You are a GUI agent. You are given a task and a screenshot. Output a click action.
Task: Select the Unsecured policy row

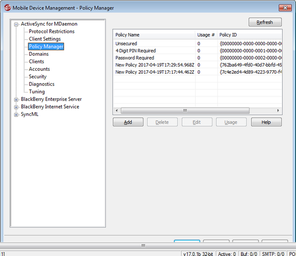[x=198, y=44]
